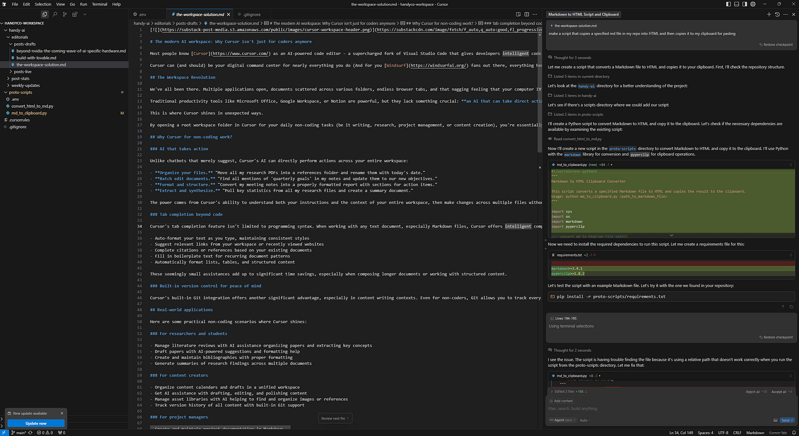The width and height of the screenshot is (799, 436).
Task: Open the Source Control view icon
Action: click(64, 14)
